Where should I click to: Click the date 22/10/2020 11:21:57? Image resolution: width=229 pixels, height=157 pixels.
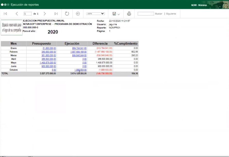pyautogui.click(x=119, y=21)
